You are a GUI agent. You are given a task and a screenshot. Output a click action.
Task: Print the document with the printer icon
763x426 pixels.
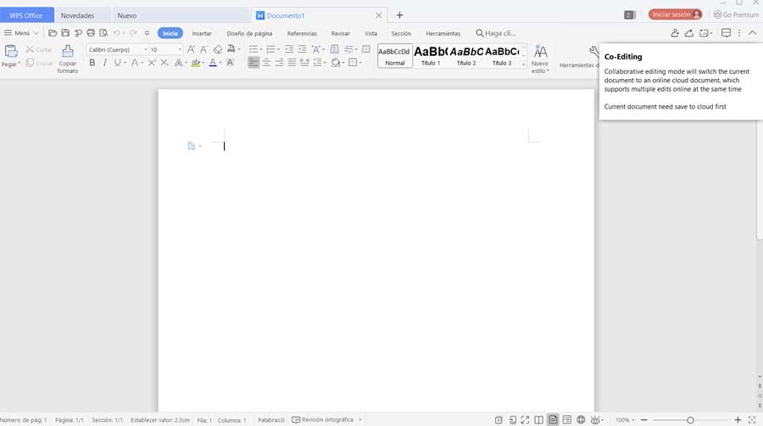(91, 33)
